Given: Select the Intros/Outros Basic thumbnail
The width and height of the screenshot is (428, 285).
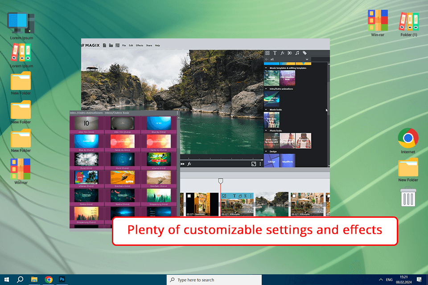Looking at the screenshot, I should click(272, 99).
